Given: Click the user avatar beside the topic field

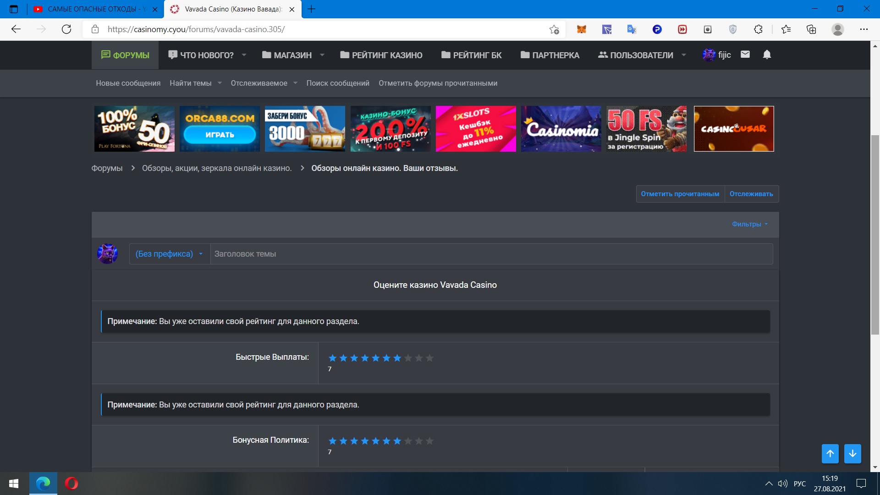Looking at the screenshot, I should click(x=108, y=253).
